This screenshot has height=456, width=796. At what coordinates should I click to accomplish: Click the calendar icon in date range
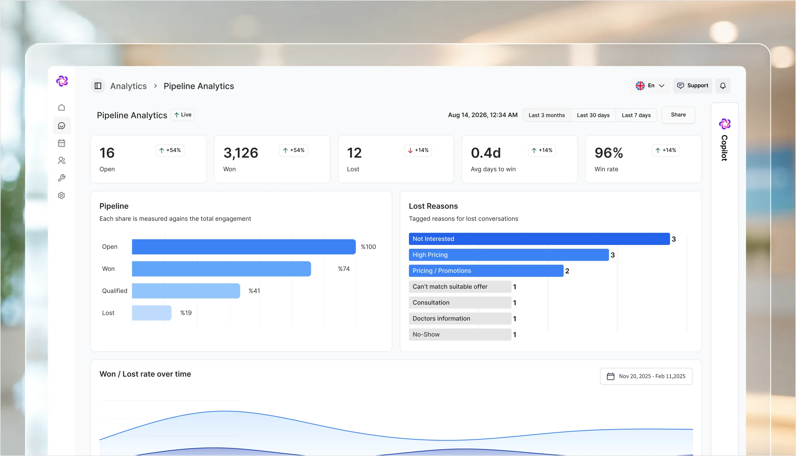pos(611,376)
